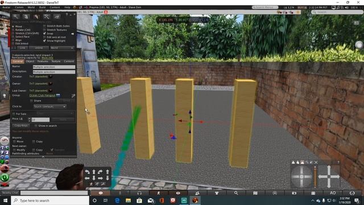Switch to the Object tab

point(30,61)
